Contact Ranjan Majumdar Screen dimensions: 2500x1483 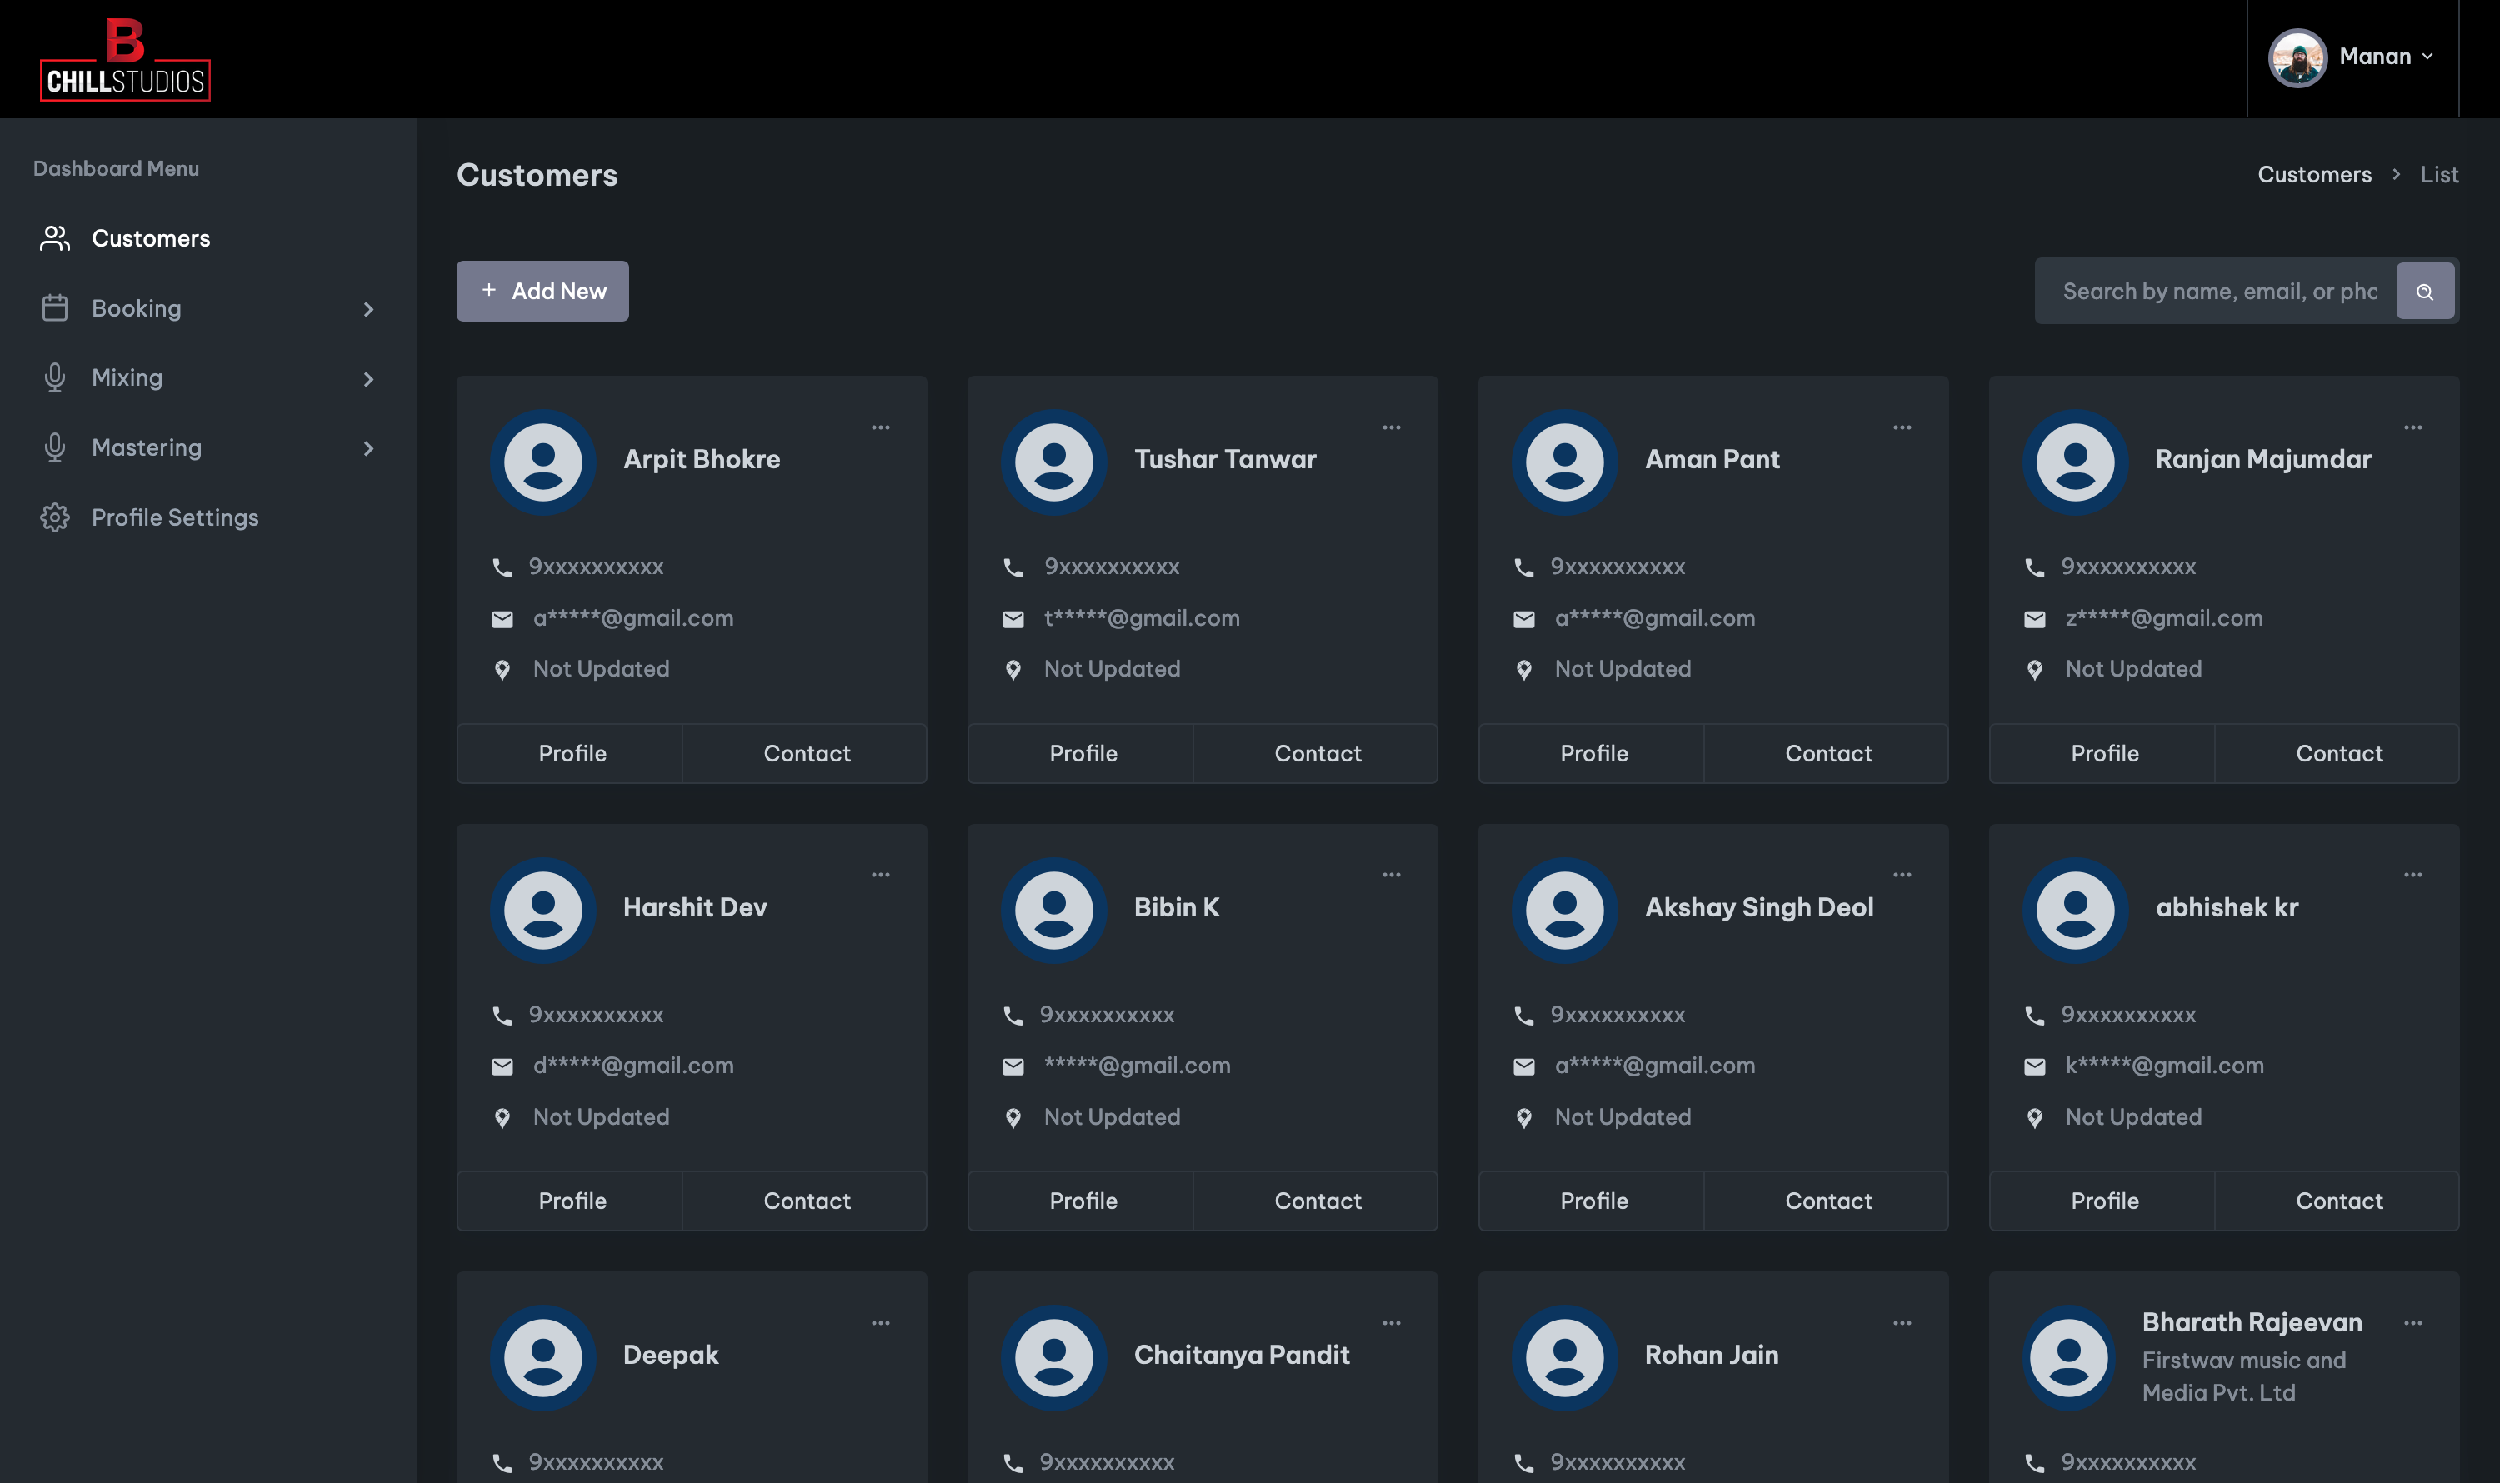click(x=2338, y=753)
